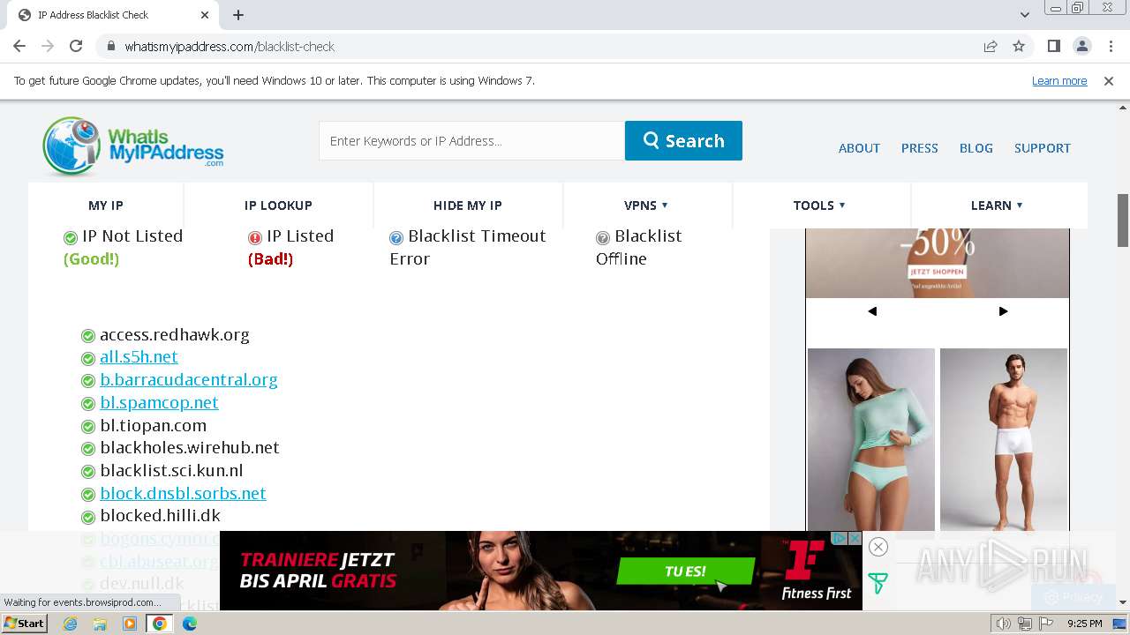The height and width of the screenshot is (635, 1130).
Task: Click the Freestar ad logo icon
Action: (x=878, y=583)
